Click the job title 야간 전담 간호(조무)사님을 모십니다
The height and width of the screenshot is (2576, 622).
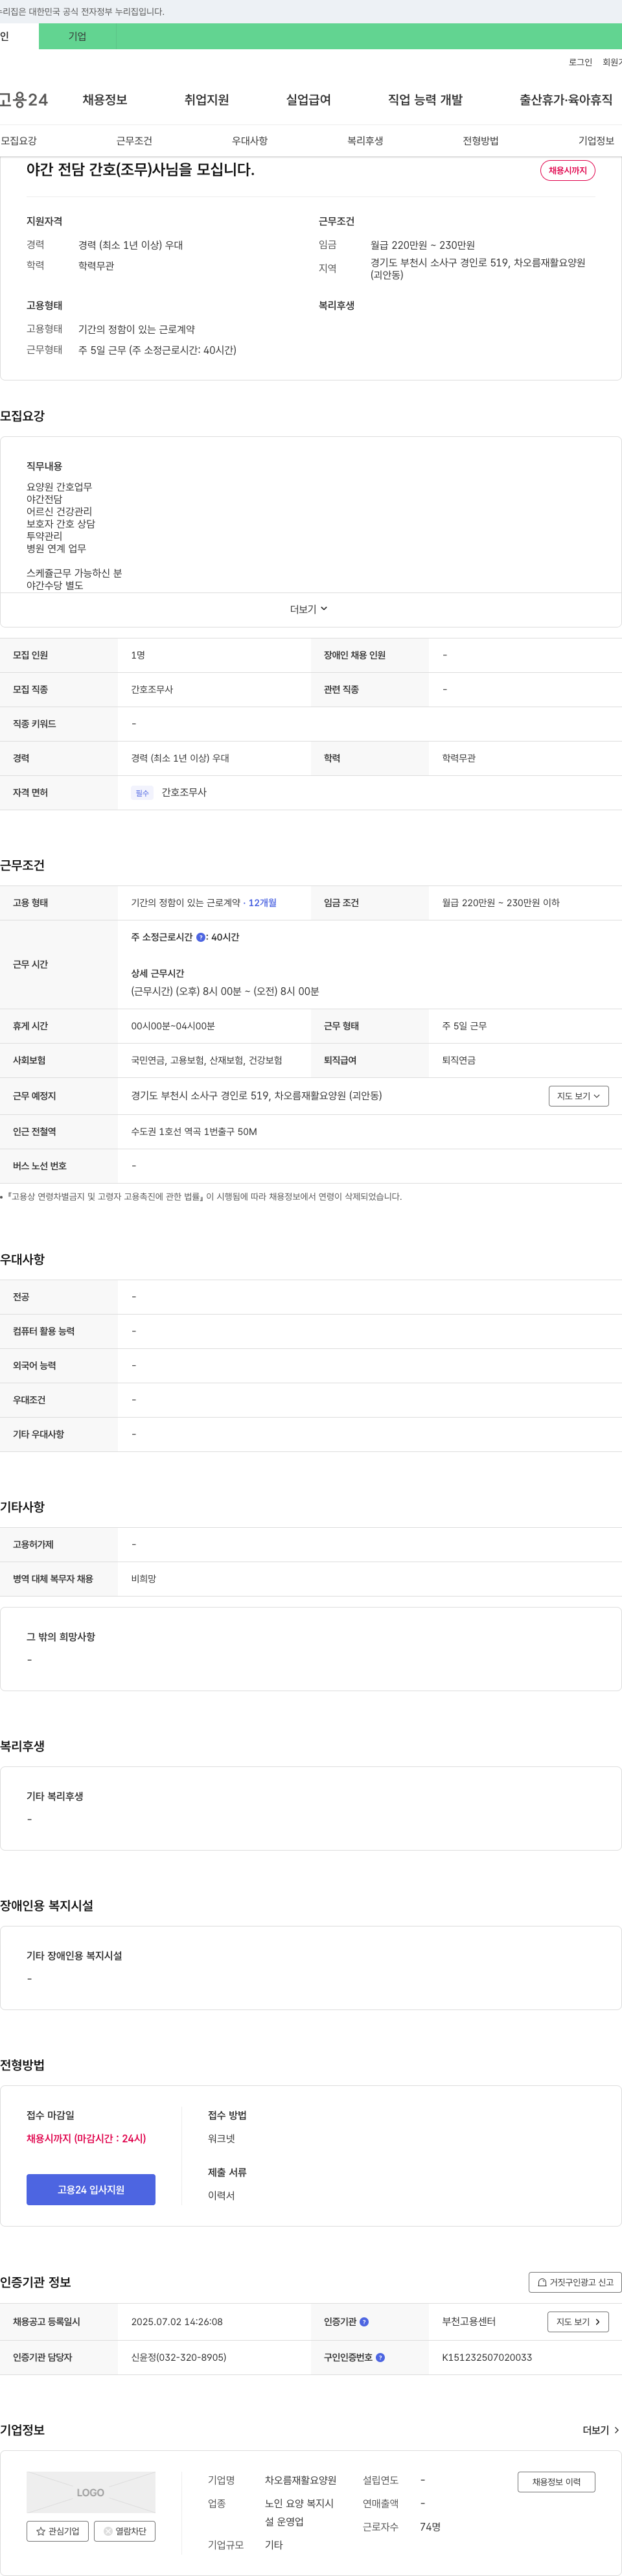[141, 170]
